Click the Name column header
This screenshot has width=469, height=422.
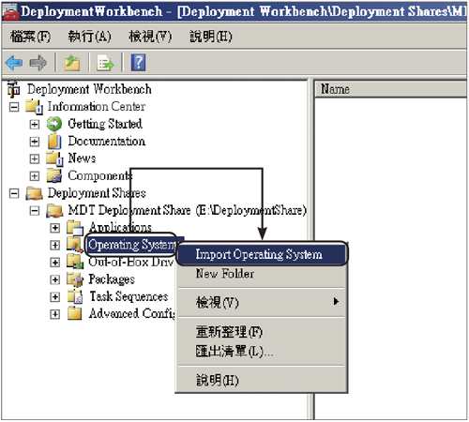click(x=390, y=89)
